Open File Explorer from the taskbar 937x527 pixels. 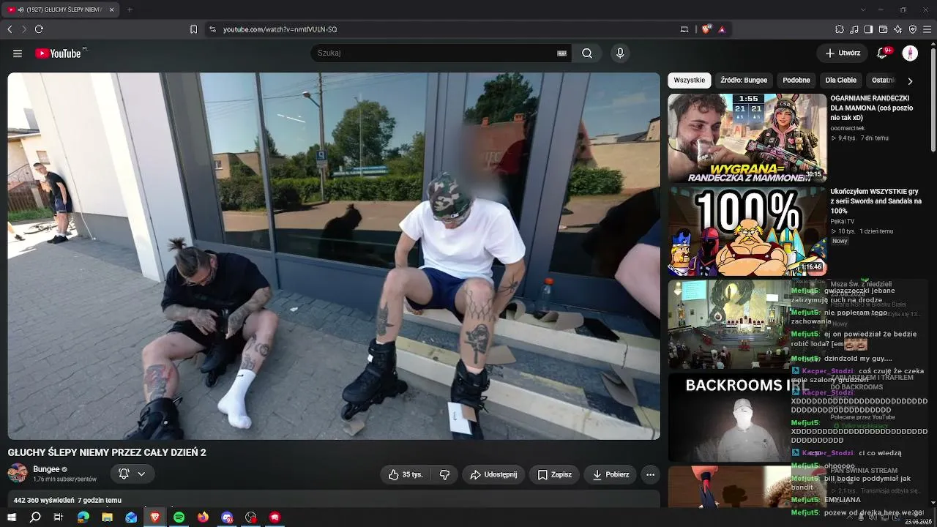107,517
